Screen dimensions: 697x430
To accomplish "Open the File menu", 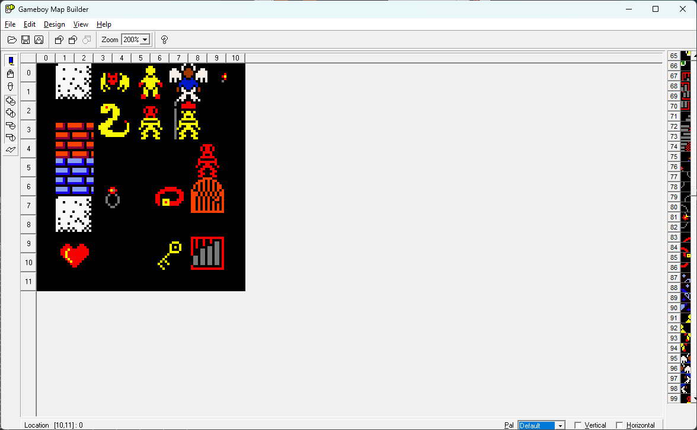I will [x=9, y=24].
